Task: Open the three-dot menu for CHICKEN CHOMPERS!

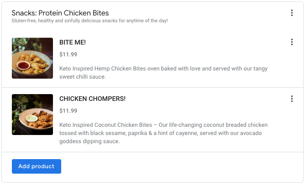Action: click(292, 99)
